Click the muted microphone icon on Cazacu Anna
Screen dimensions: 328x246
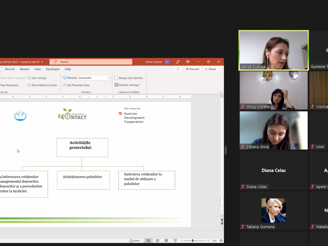(242, 147)
